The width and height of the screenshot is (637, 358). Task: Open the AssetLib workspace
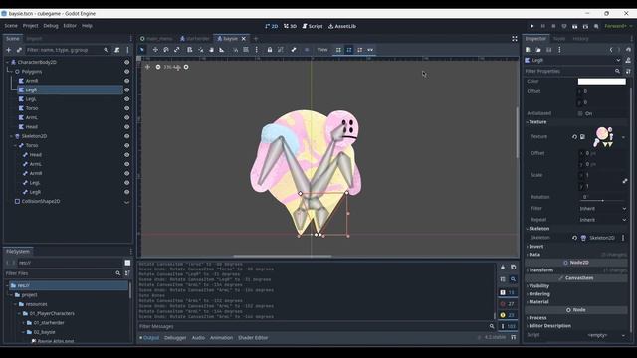click(x=342, y=26)
